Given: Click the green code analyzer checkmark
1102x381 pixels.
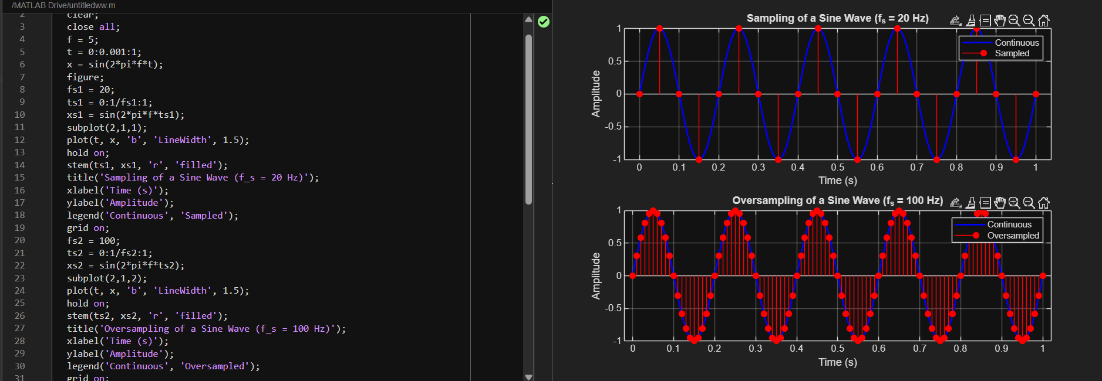Looking at the screenshot, I should 544,22.
